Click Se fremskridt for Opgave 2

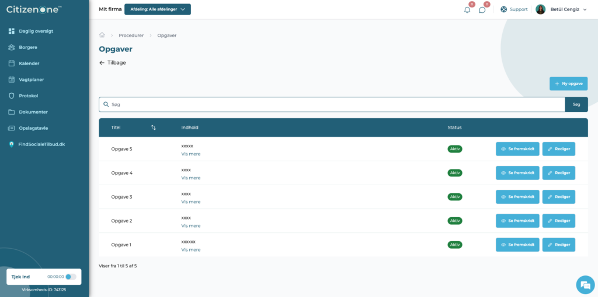(517, 221)
